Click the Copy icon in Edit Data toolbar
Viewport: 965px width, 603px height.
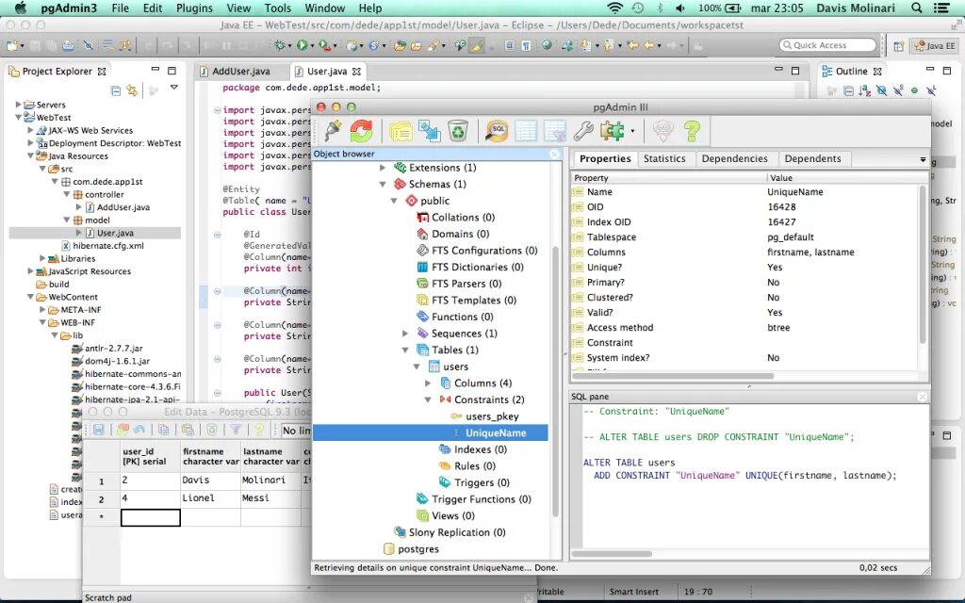pos(164,430)
